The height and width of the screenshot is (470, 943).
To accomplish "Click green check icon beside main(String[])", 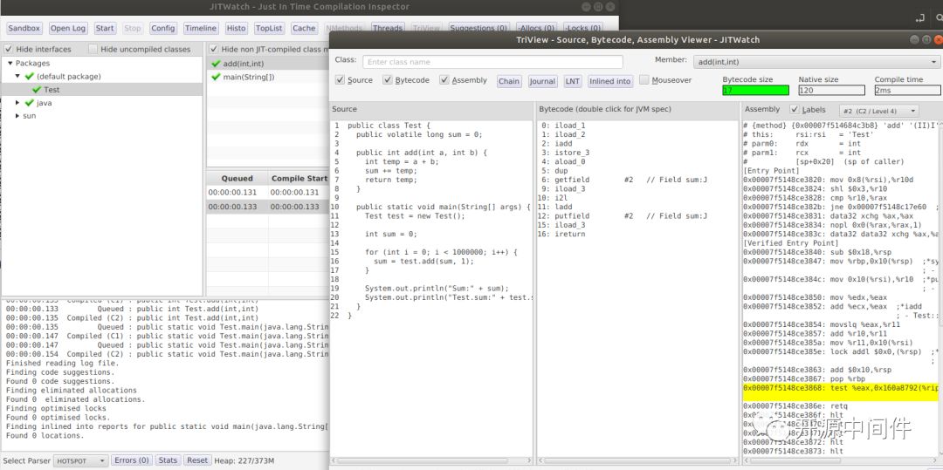I will [x=216, y=77].
